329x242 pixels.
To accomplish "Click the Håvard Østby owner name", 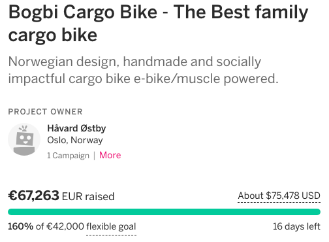I will point(76,128).
